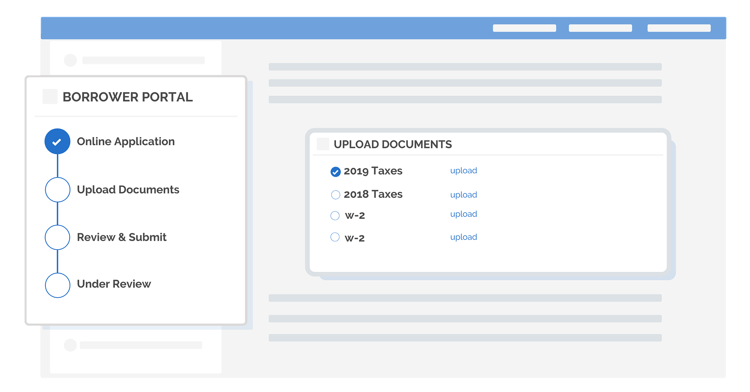The image size is (750, 392).
Task: Click the Borrower Portal logo icon
Action: pos(50,96)
